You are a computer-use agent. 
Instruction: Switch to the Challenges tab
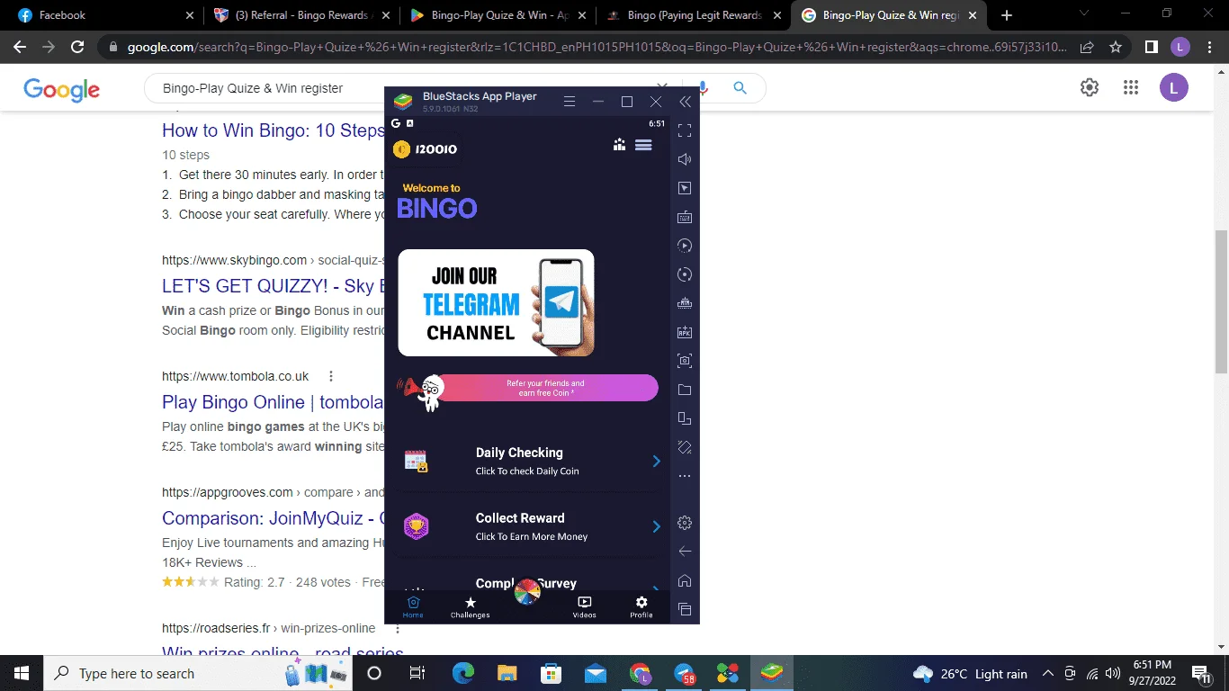coord(470,607)
